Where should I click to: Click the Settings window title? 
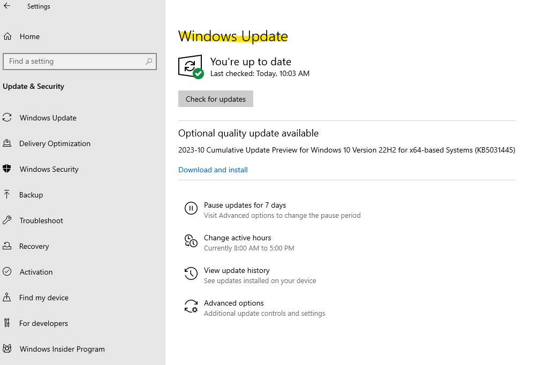(x=39, y=6)
